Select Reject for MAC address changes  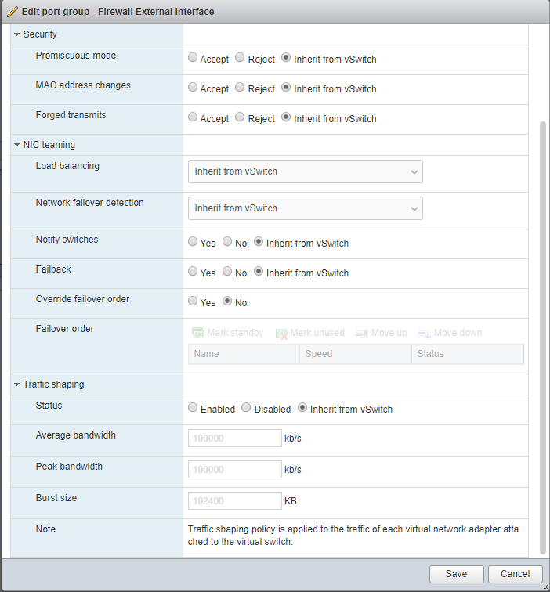click(x=240, y=88)
